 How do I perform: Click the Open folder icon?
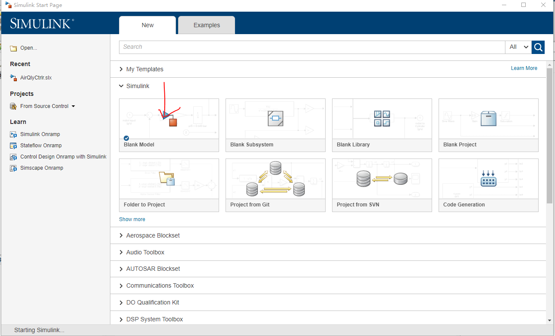click(x=13, y=48)
